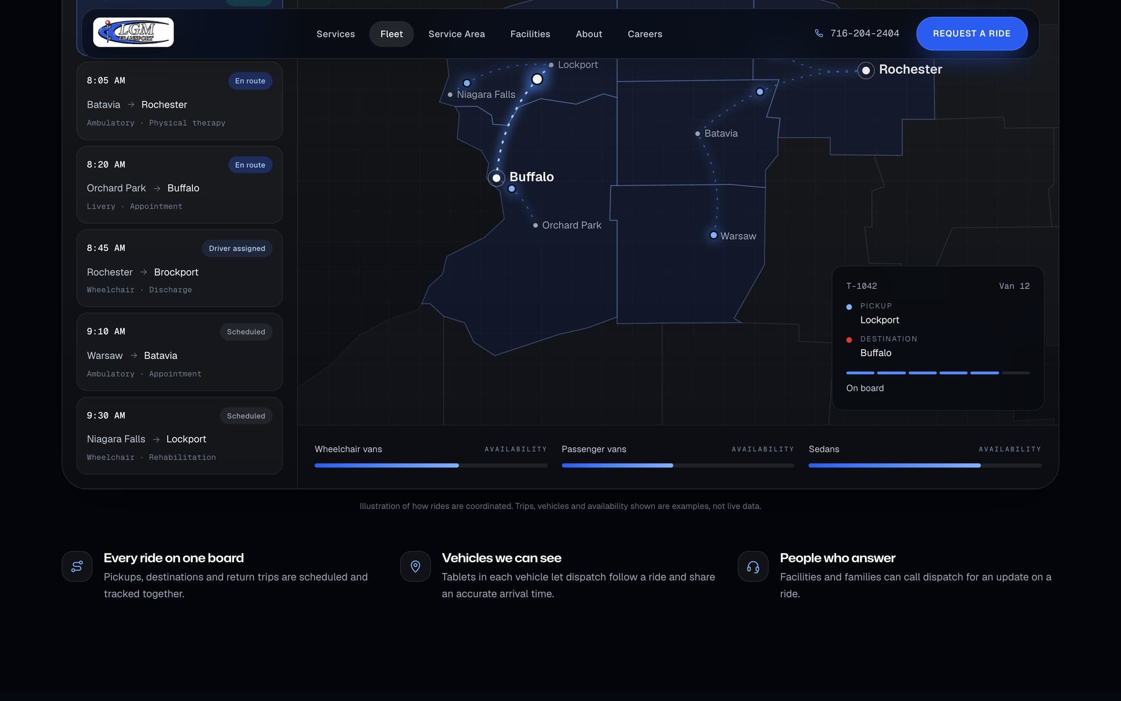Screen dimensions: 1121x701
Task: Click the blue Pickup dot in the T-1042 card
Action: (x=849, y=307)
